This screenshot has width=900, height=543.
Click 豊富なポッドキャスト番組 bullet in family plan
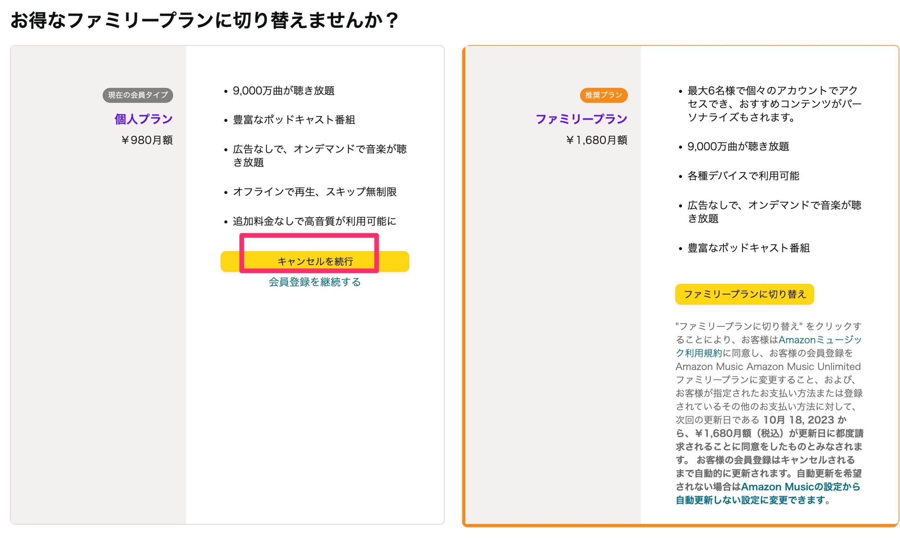748,248
